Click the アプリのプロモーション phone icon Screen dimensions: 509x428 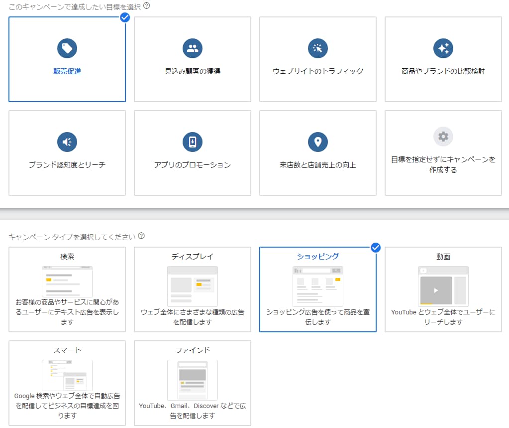[193, 142]
